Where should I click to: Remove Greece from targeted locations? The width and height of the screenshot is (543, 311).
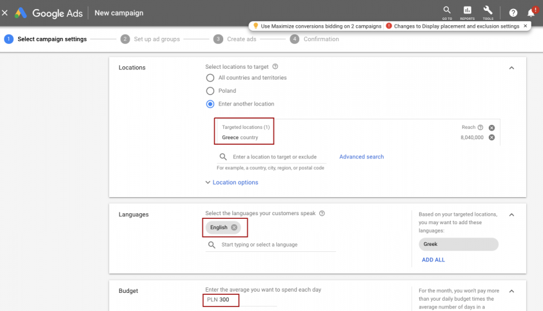(x=492, y=137)
